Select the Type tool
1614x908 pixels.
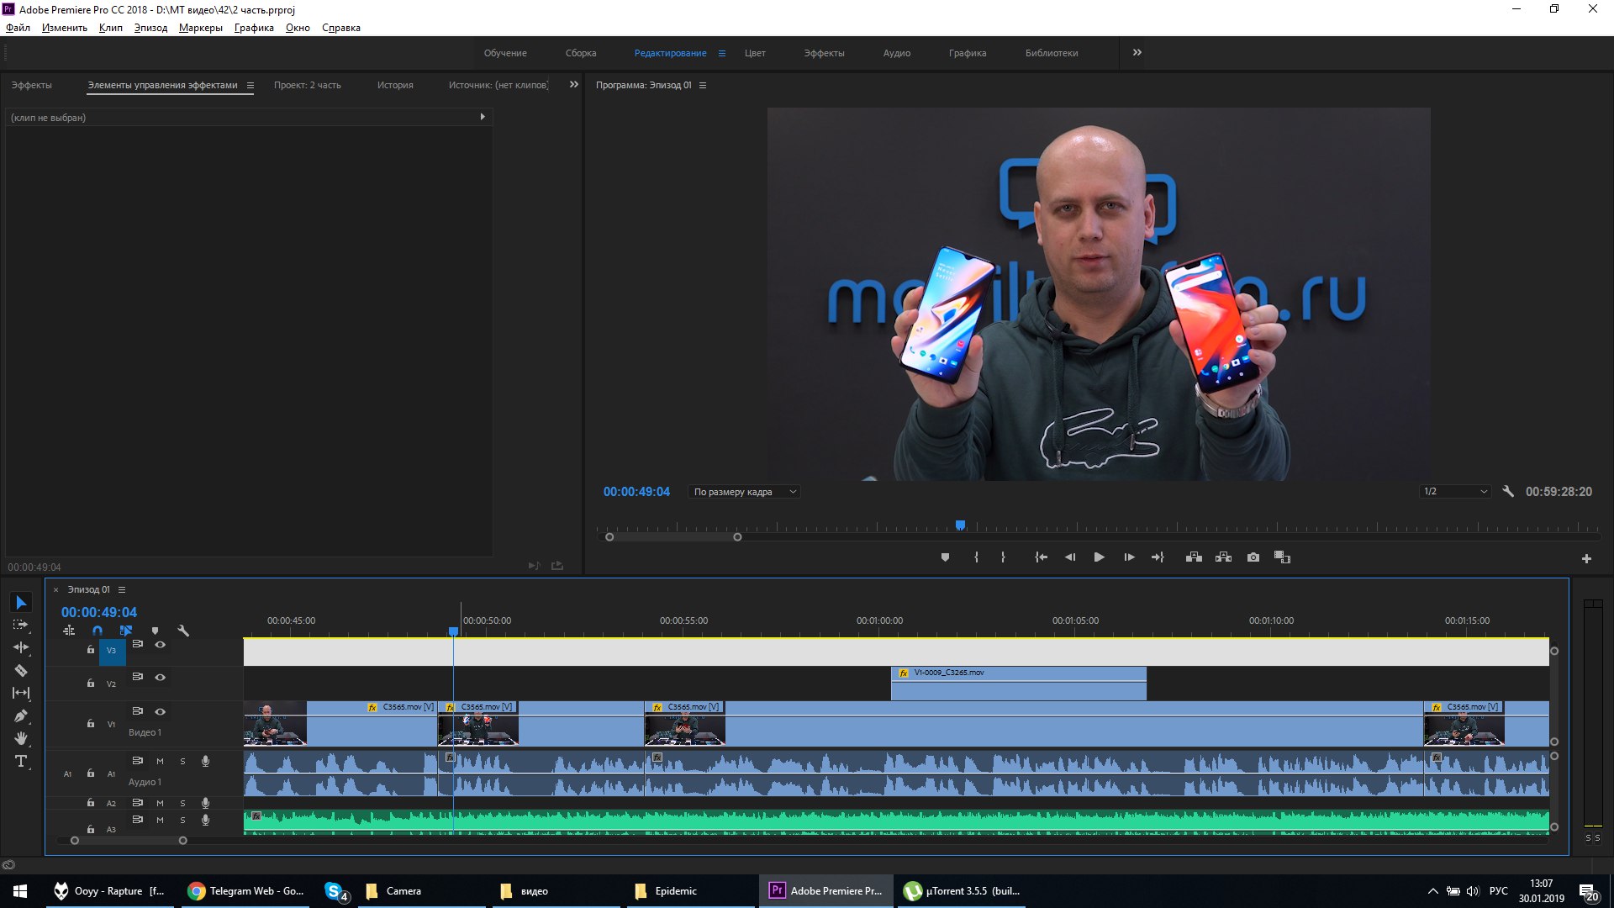(x=21, y=761)
